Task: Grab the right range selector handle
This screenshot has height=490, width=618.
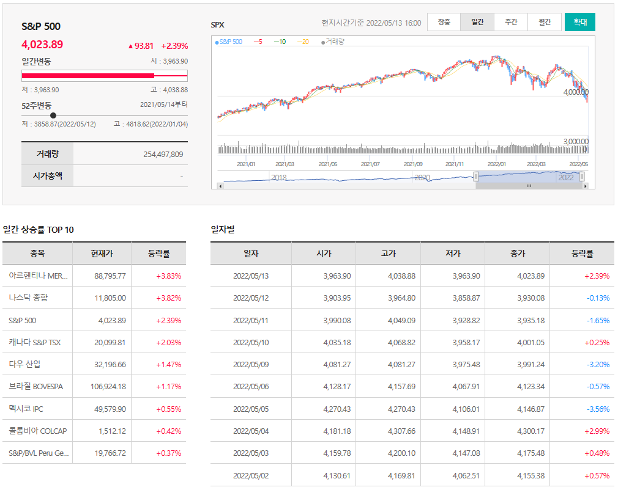Action: (582, 177)
